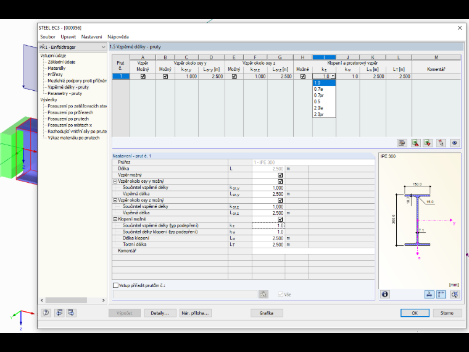The height and width of the screenshot is (352, 469).
Task: Go to next table icon
Action: 71,313
